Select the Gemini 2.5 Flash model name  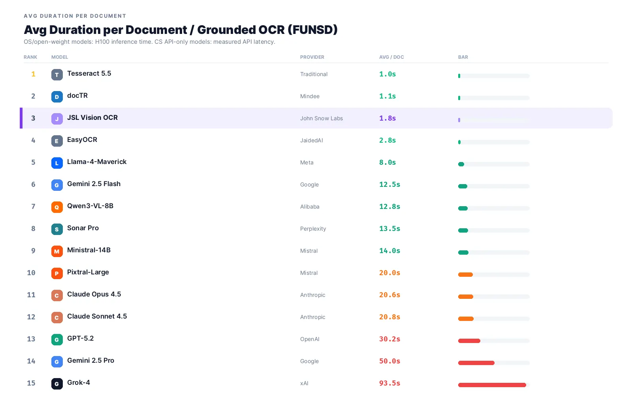pos(94,184)
